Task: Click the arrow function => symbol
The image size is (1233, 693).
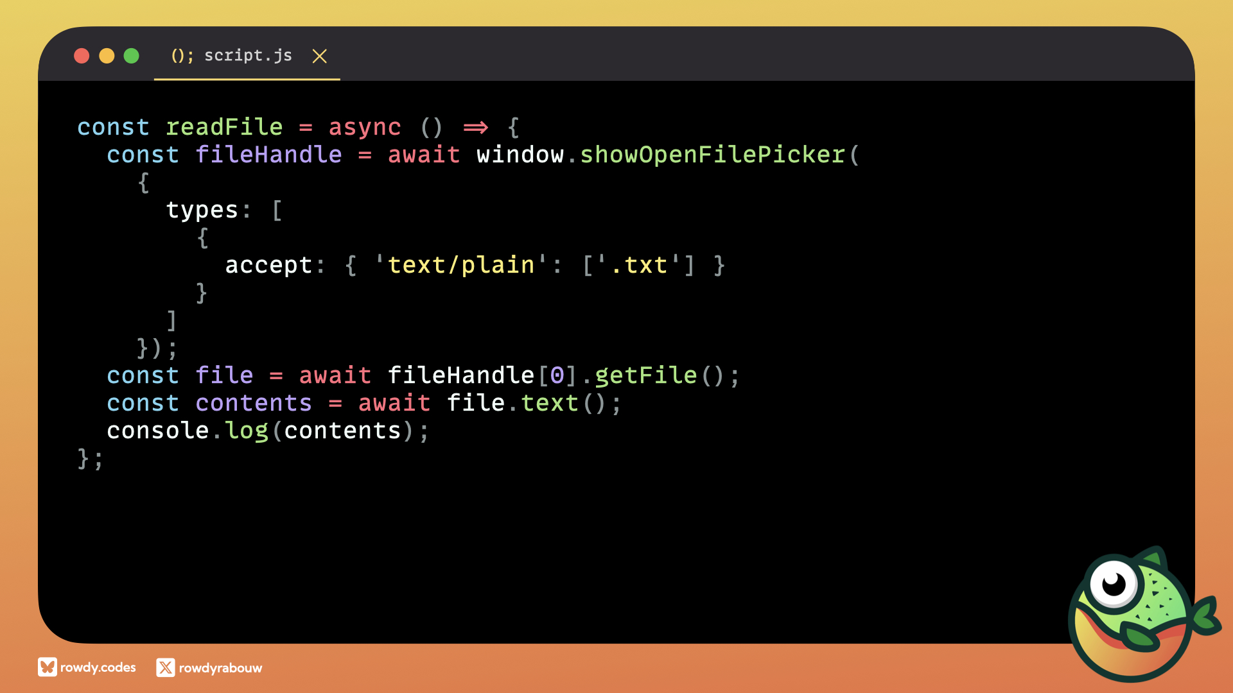Action: [x=475, y=127]
